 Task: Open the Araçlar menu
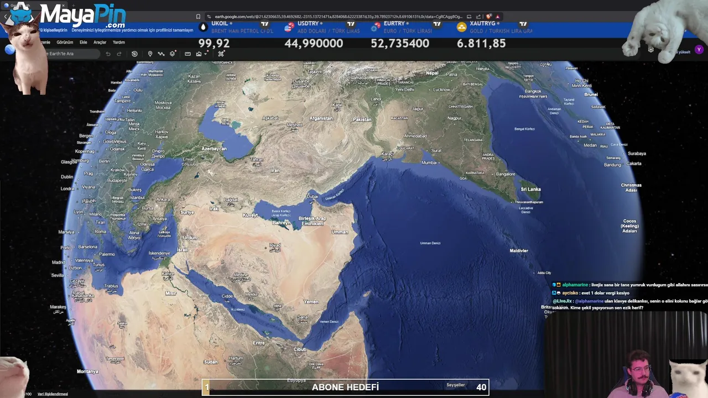pyautogui.click(x=100, y=43)
